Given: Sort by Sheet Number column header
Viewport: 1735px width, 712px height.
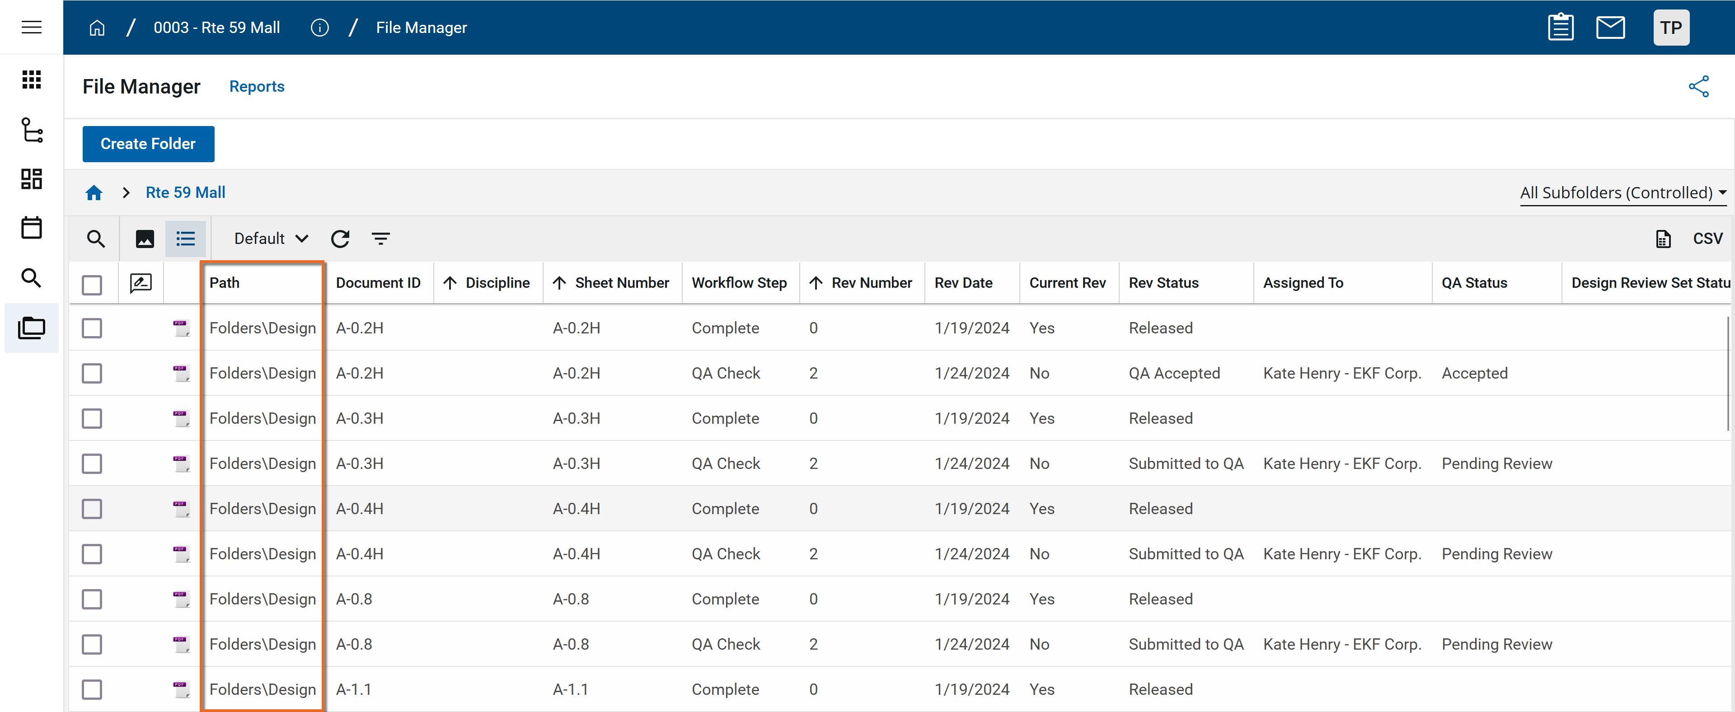Looking at the screenshot, I should pyautogui.click(x=621, y=283).
